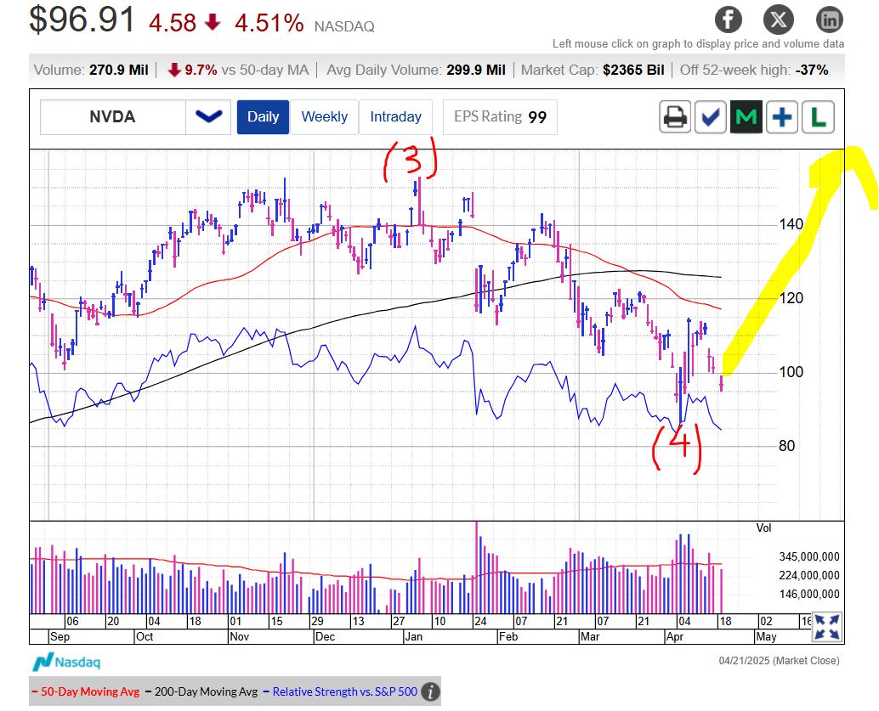
Task: Share chart via X icon
Action: click(779, 19)
